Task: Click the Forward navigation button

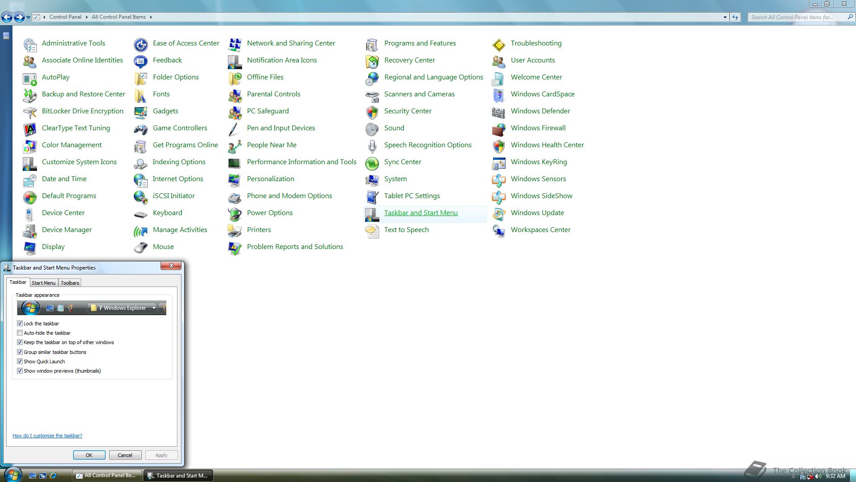Action: tap(19, 17)
